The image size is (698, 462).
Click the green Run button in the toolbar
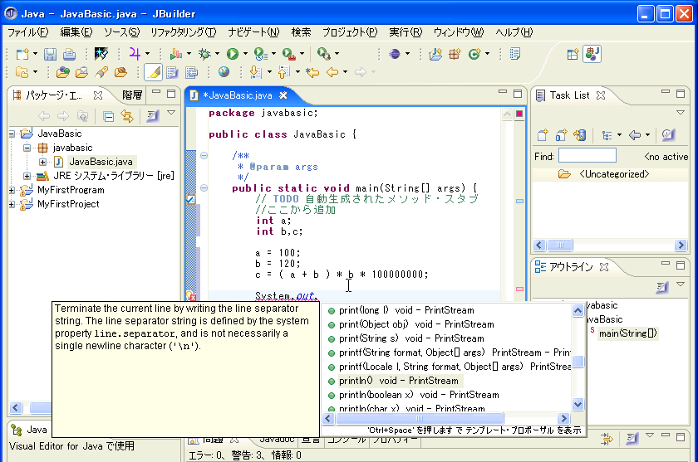pyautogui.click(x=233, y=54)
